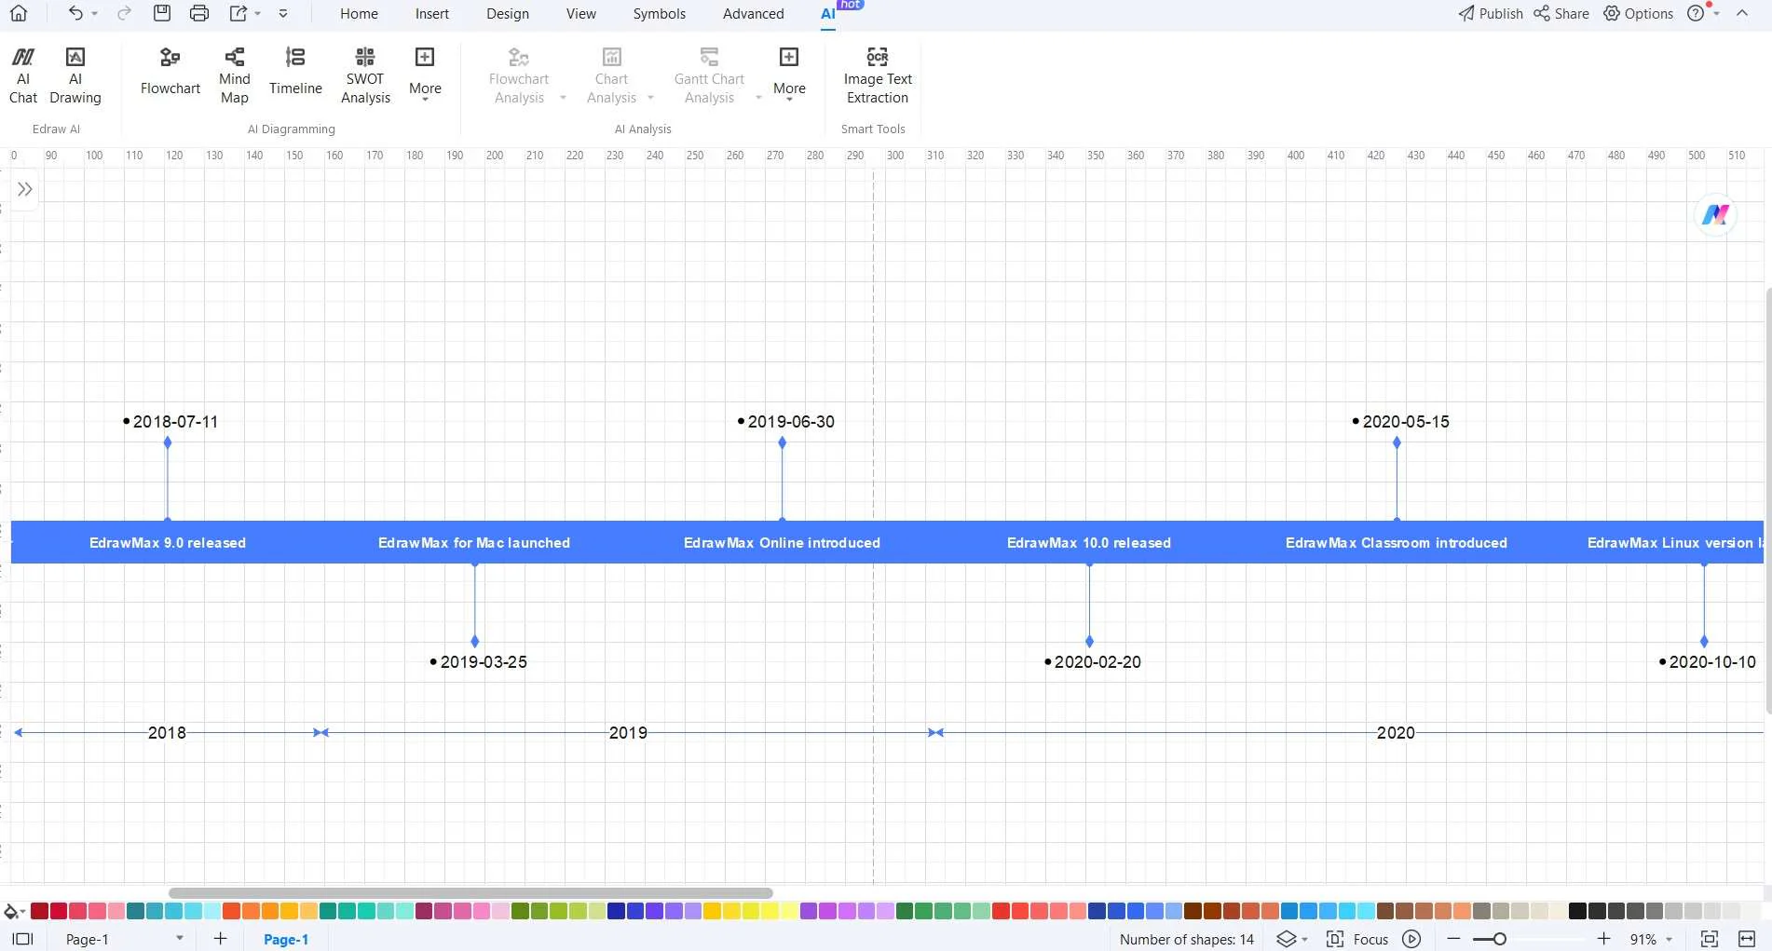Launch the AI Drawing tool
Screen dimensions: 1772x951
[x=75, y=75]
